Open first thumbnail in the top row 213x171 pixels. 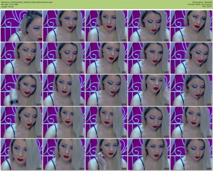[x=22, y=26]
